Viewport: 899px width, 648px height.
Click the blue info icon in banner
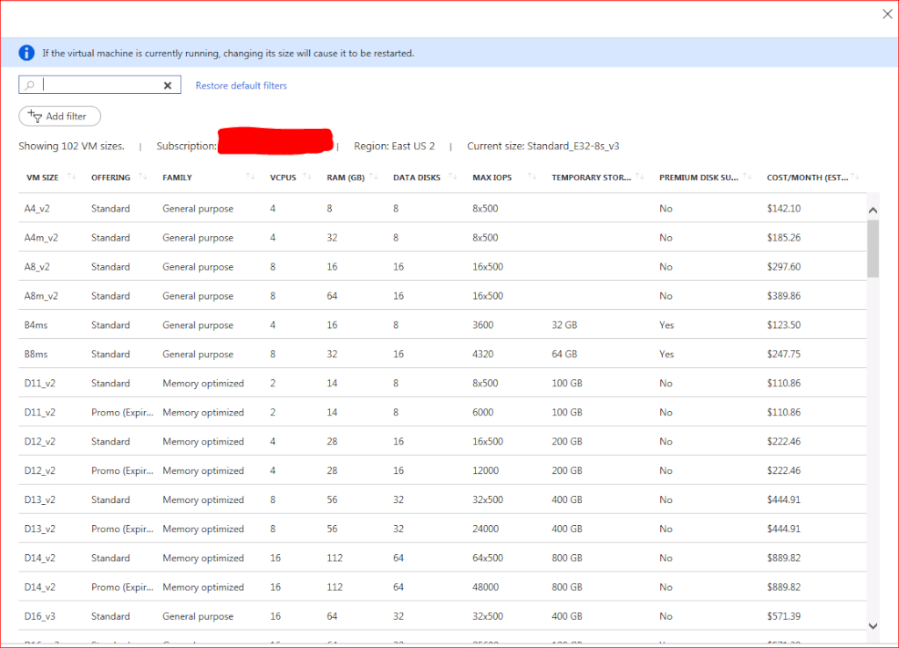point(27,53)
